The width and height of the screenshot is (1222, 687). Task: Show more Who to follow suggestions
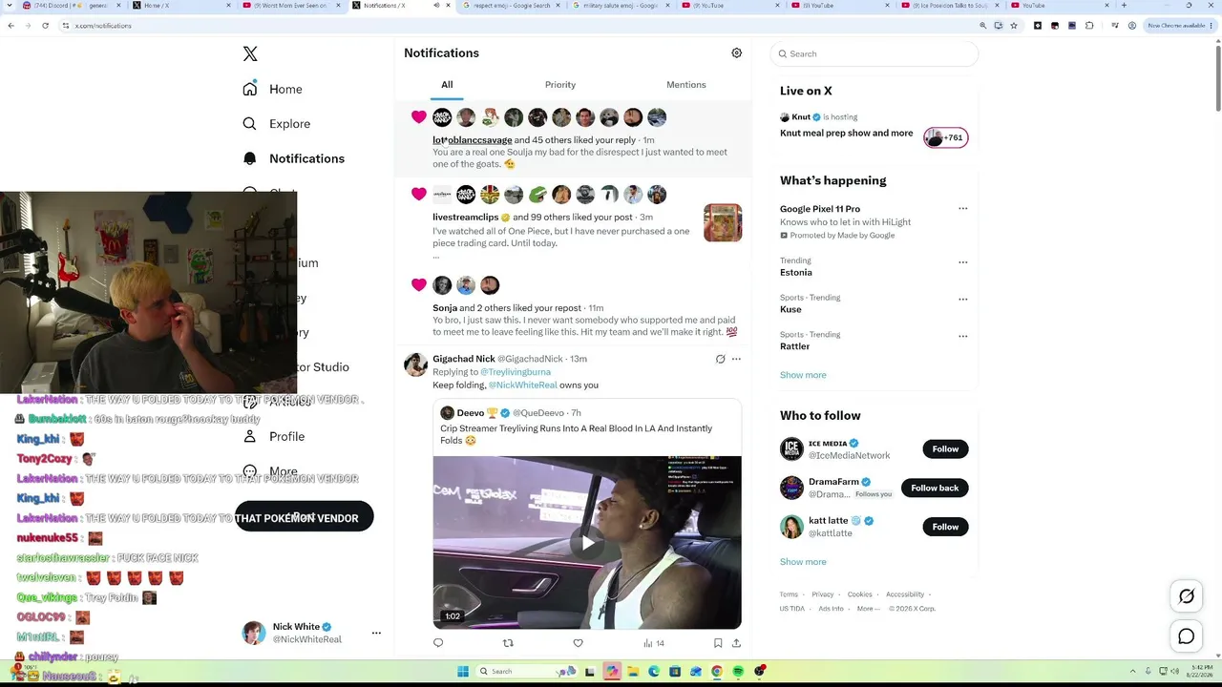[803, 562]
